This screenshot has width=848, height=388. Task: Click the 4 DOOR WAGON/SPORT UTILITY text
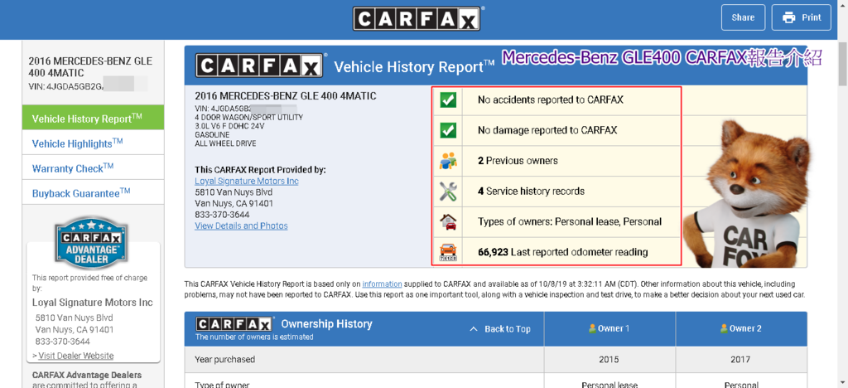click(248, 118)
